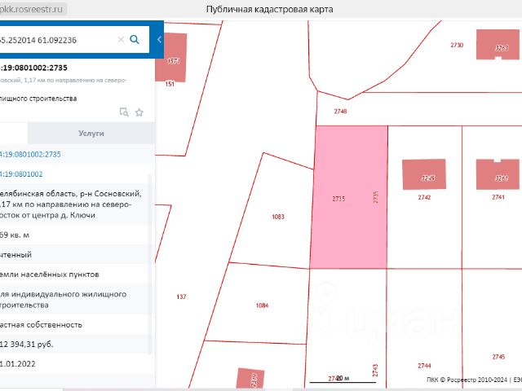Open cadastral number link ending 0801002:2735
The height and width of the screenshot is (391, 522).
[30, 154]
